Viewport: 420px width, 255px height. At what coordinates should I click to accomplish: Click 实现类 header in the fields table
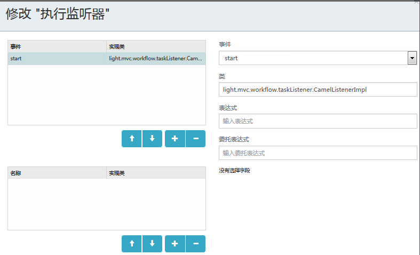(x=156, y=173)
